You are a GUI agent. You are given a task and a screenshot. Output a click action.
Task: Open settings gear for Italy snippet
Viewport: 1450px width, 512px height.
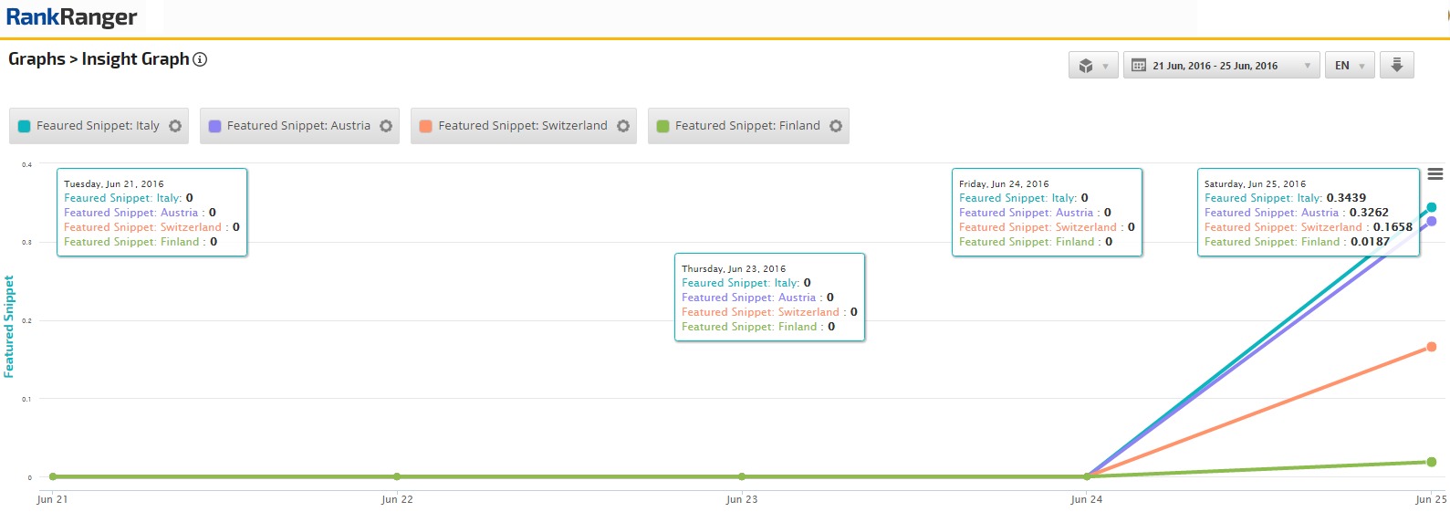(x=175, y=126)
